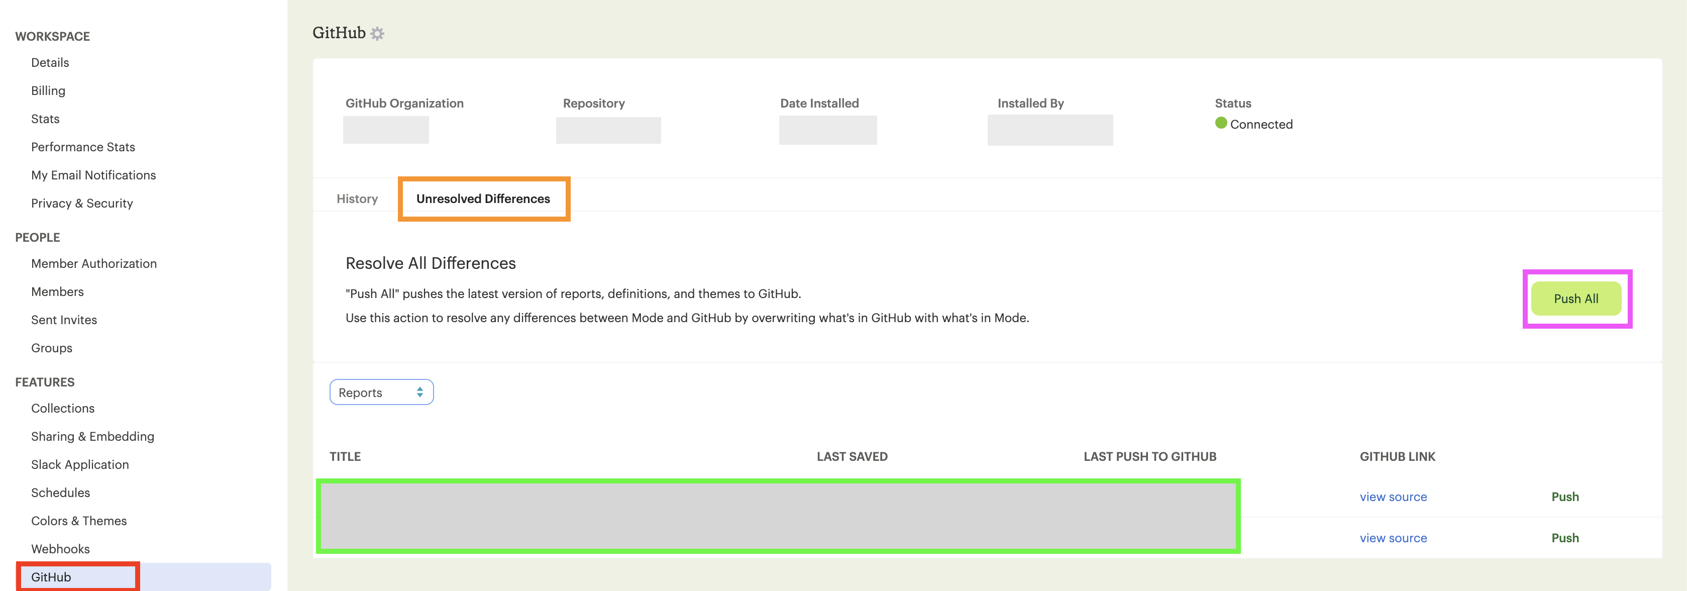Open the Reports dropdown selector

[x=381, y=392]
